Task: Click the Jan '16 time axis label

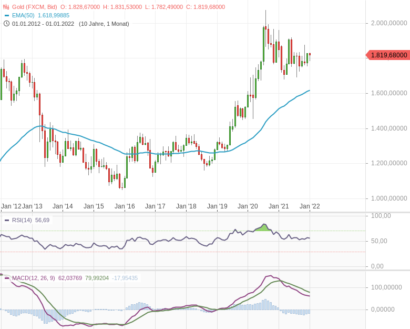Action: [x=125, y=206]
